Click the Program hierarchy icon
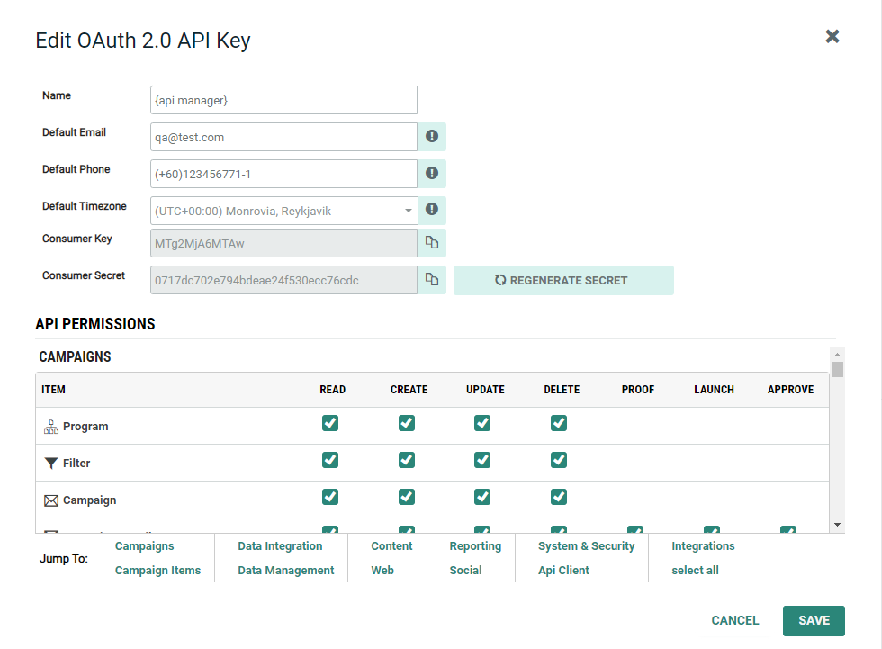 51,427
